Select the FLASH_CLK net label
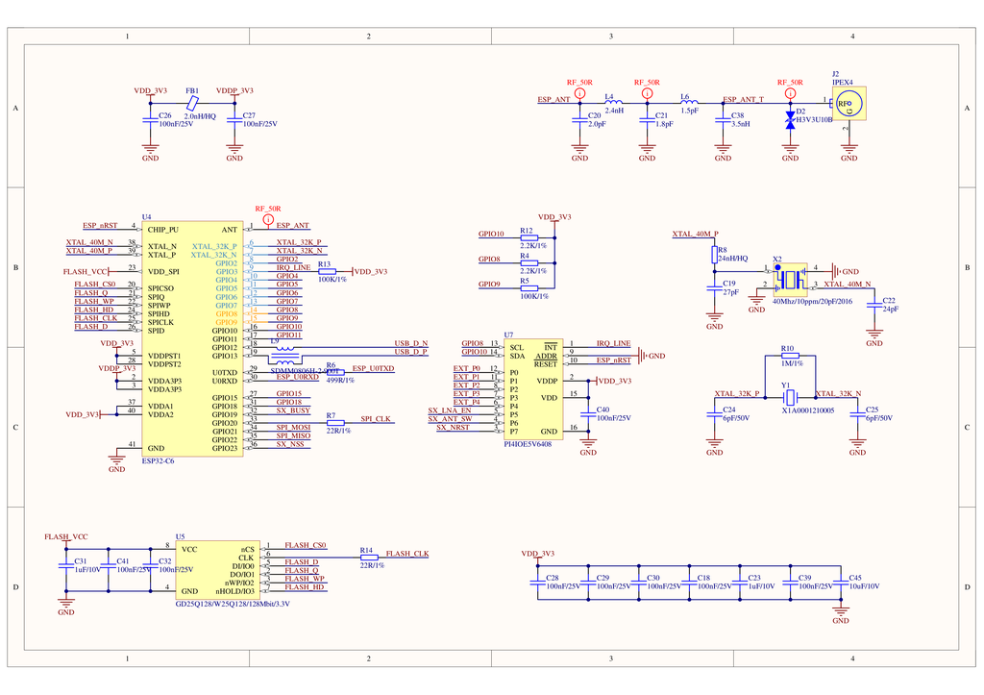The width and height of the screenshot is (984, 695). (406, 554)
